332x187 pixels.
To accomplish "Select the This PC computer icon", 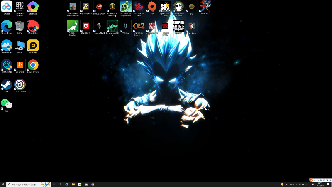I will (20, 47).
